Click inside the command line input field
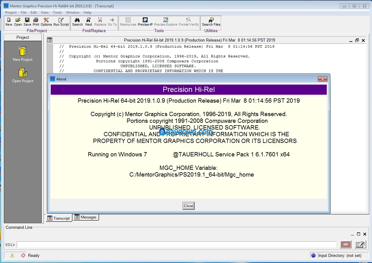Image resolution: width=372 pixels, height=263 pixels. click(177, 245)
